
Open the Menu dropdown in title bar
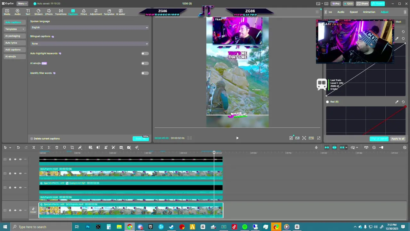click(x=22, y=4)
